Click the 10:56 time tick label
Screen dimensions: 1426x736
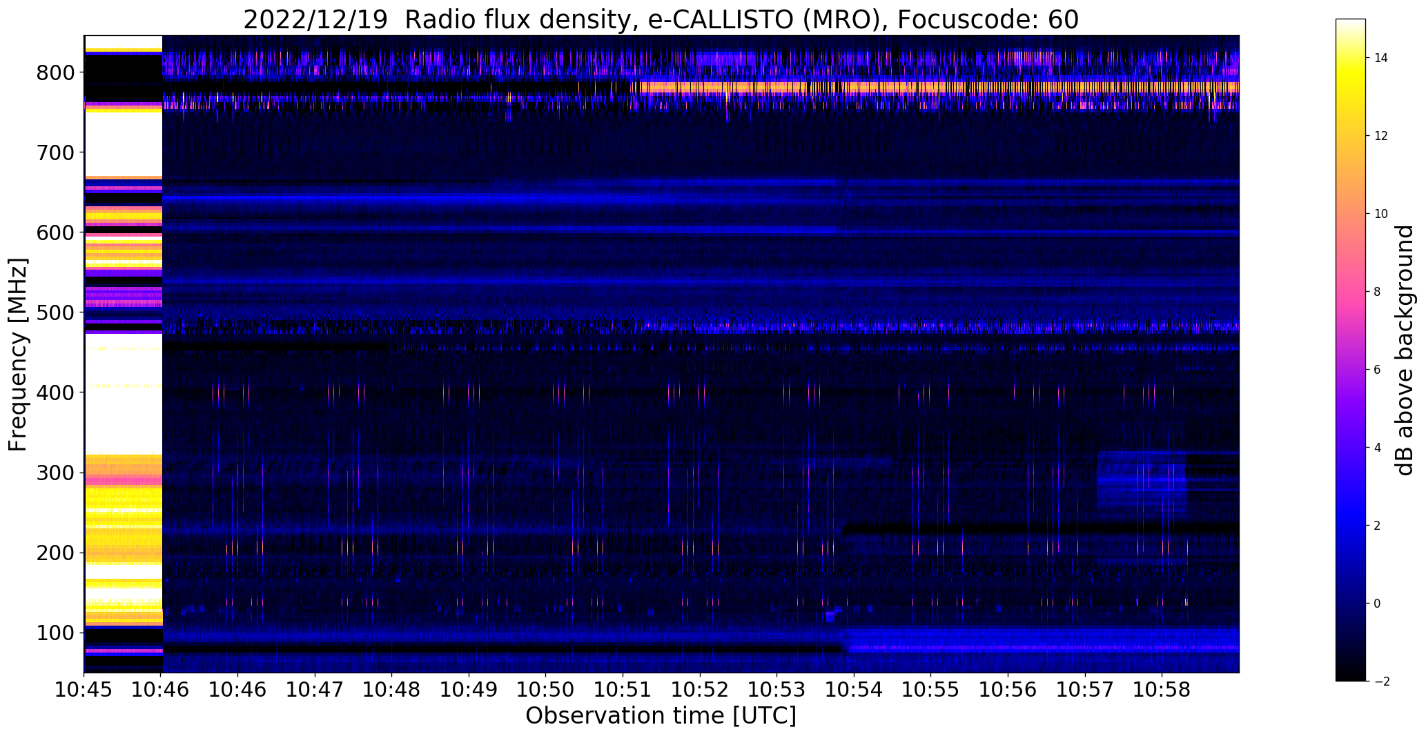pos(1008,690)
